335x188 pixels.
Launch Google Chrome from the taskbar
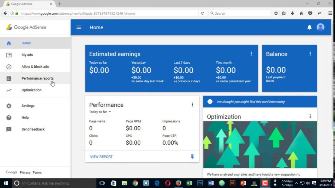[x=135, y=183]
